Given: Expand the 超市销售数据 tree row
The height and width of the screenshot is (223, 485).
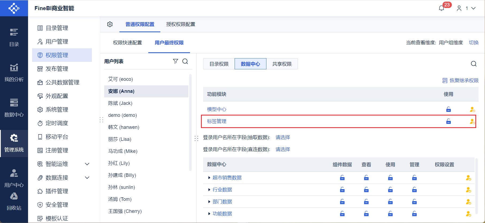Looking at the screenshot, I should click(x=209, y=178).
